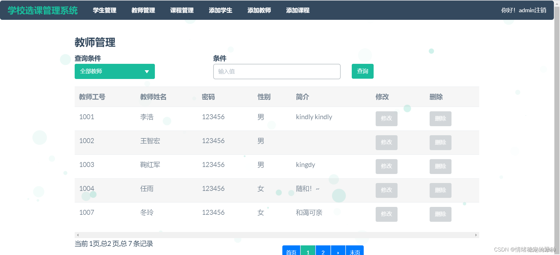Click teacher ID cell 1003
Screen dimensions: 560x255
[x=87, y=165]
